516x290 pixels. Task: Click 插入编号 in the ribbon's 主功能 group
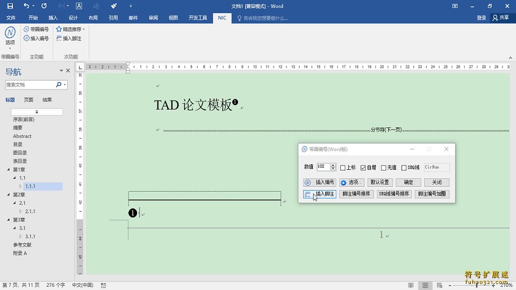tap(36, 39)
